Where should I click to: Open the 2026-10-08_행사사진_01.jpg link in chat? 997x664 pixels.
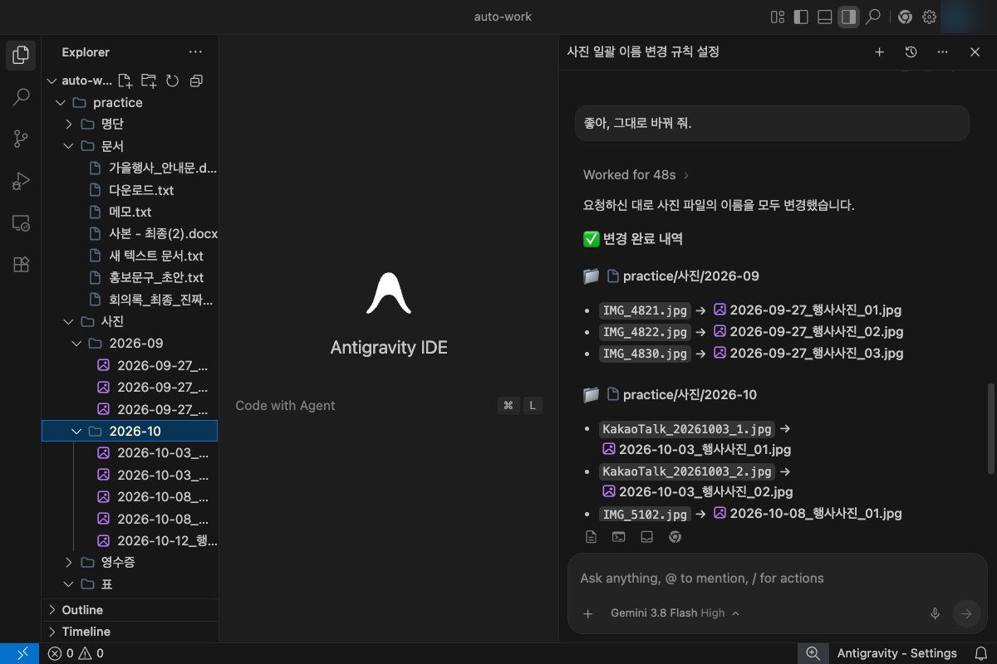point(808,514)
